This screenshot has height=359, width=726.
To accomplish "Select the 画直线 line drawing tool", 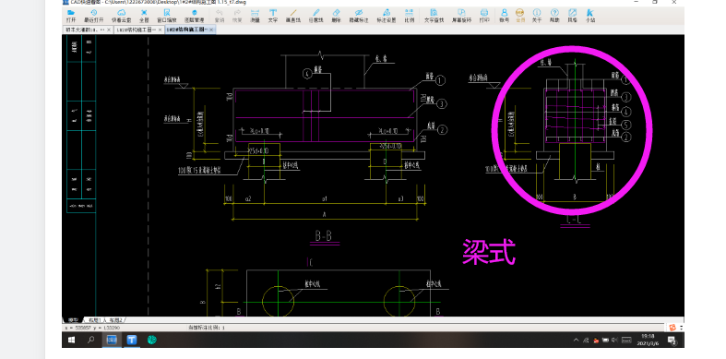I will (x=292, y=16).
